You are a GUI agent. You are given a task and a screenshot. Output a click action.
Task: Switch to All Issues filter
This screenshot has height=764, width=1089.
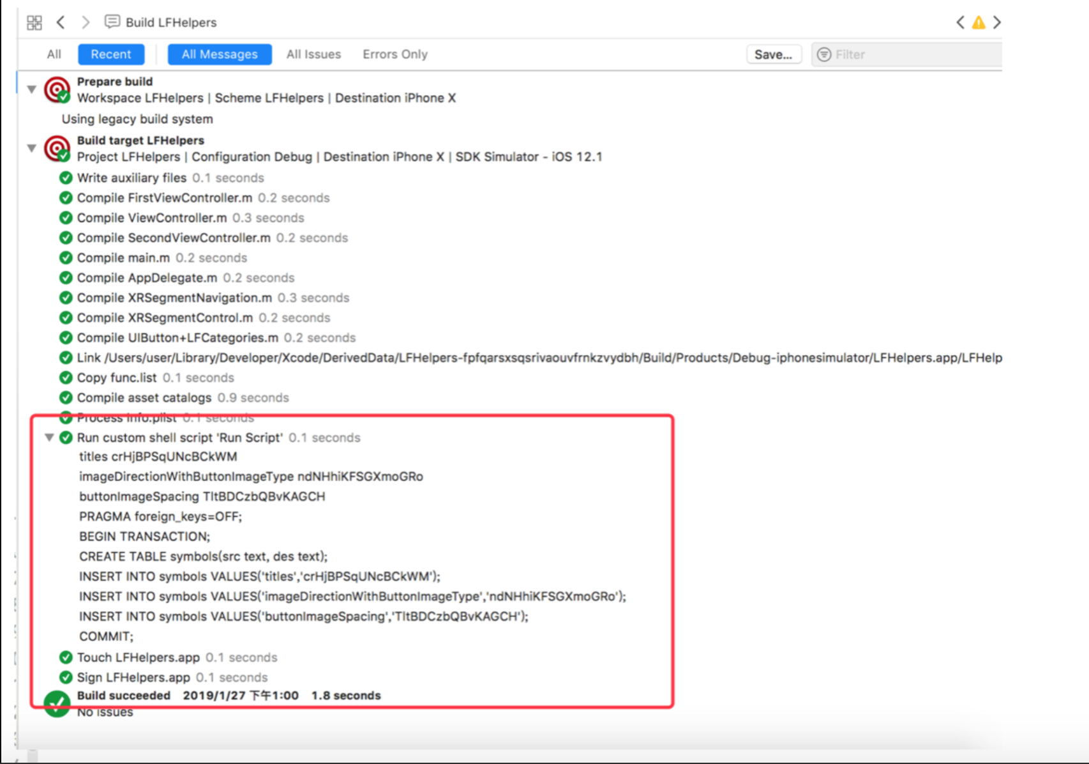pyautogui.click(x=313, y=54)
